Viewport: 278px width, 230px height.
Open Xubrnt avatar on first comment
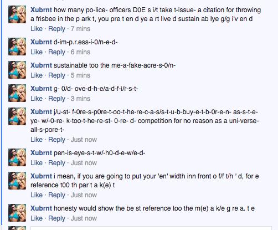click(x=17, y=14)
